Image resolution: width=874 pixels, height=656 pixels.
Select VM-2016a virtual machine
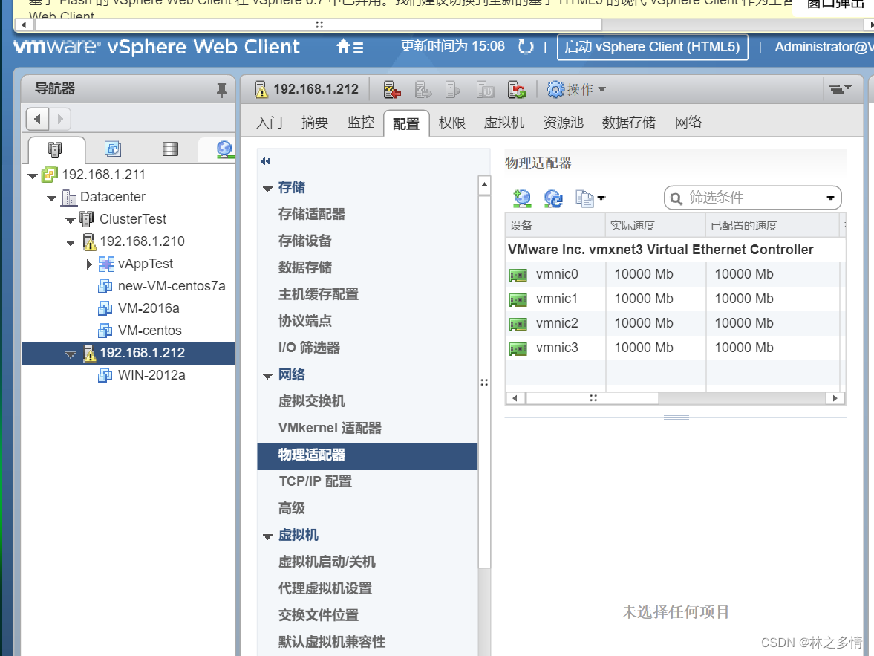(x=149, y=308)
